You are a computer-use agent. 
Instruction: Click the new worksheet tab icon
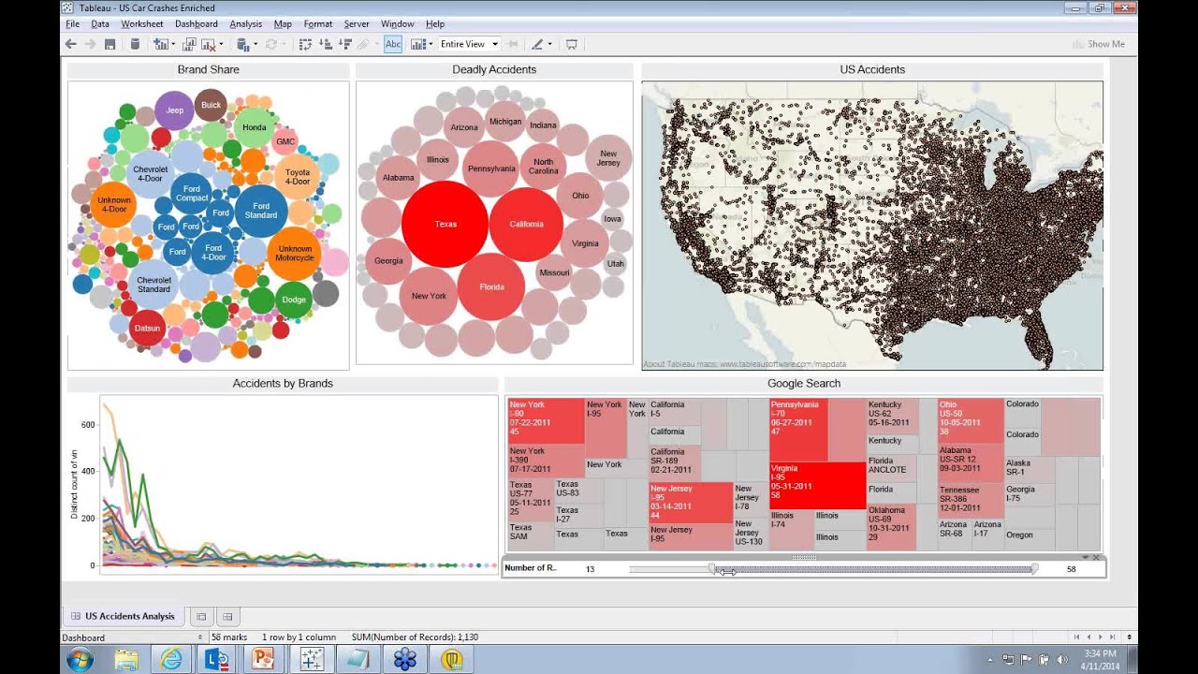[x=200, y=616]
